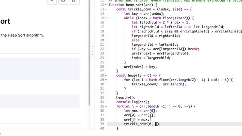This screenshot has width=242, height=136.
Task: Click 'largerchild = leftchild;' on line 21
Action: pyautogui.click(x=155, y=45)
